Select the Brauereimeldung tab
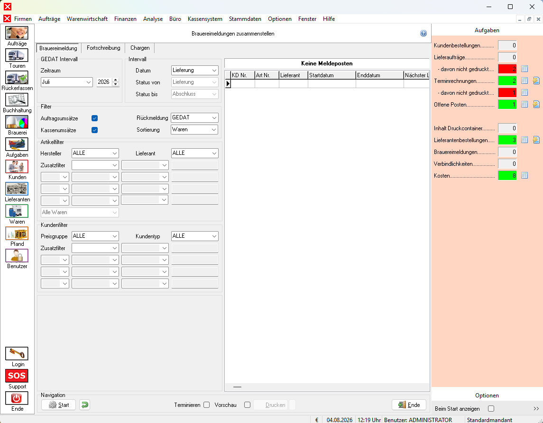 (58, 48)
